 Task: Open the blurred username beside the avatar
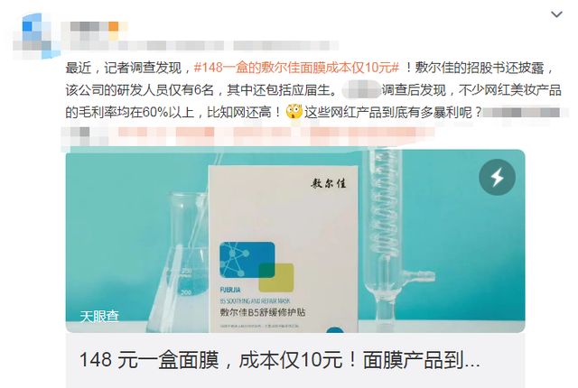tap(89, 26)
